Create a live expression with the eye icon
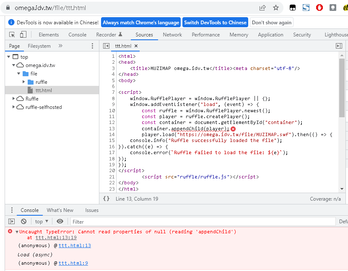The height and width of the screenshot is (271, 348). click(60, 221)
